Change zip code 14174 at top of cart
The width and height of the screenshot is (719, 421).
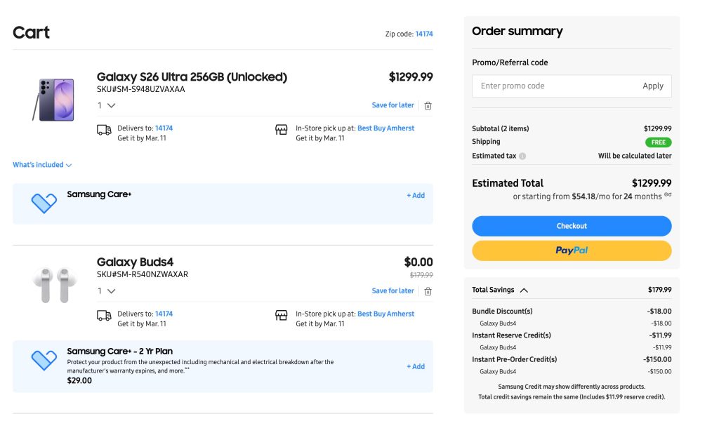(424, 34)
